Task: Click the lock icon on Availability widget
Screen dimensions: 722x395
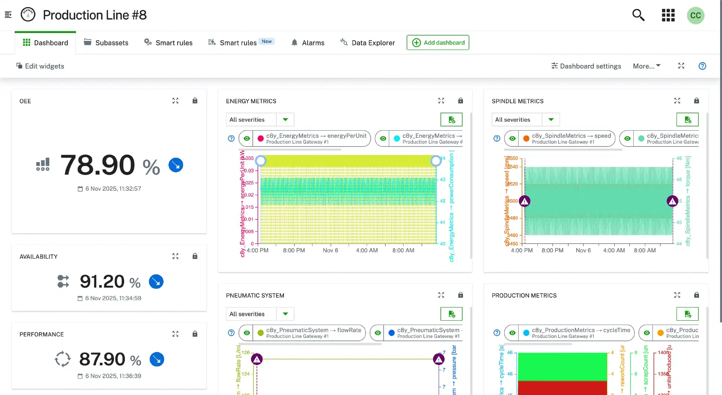Action: (195, 256)
